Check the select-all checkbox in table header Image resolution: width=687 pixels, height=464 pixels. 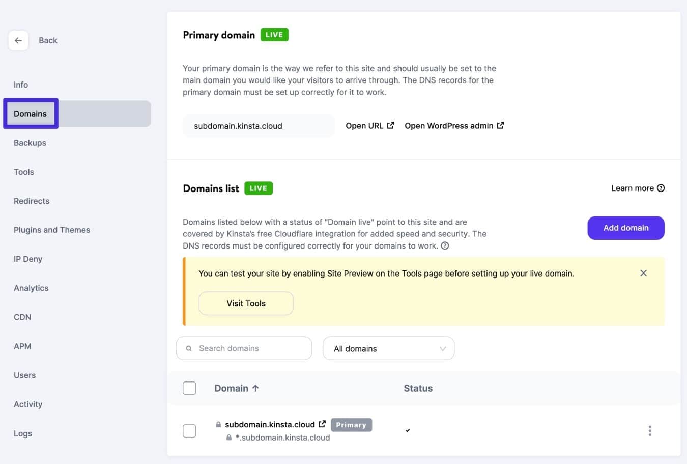pyautogui.click(x=189, y=388)
